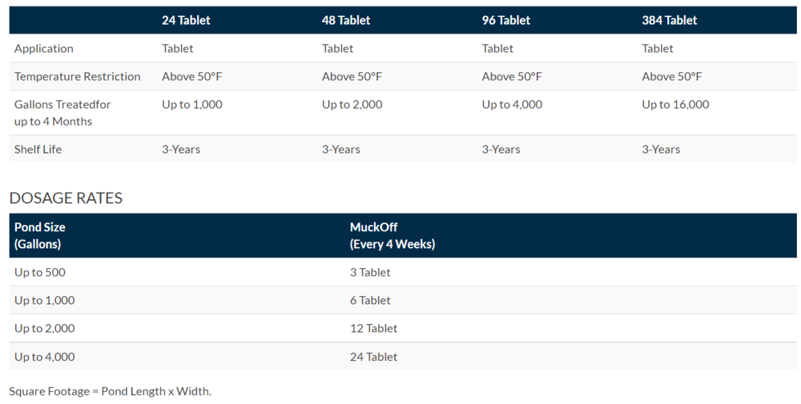This screenshot has height=404, width=801.
Task: Click the Square Footage formula note
Action: click(111, 391)
